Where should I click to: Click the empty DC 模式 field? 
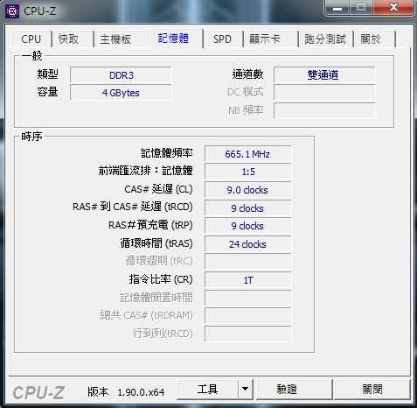(324, 93)
